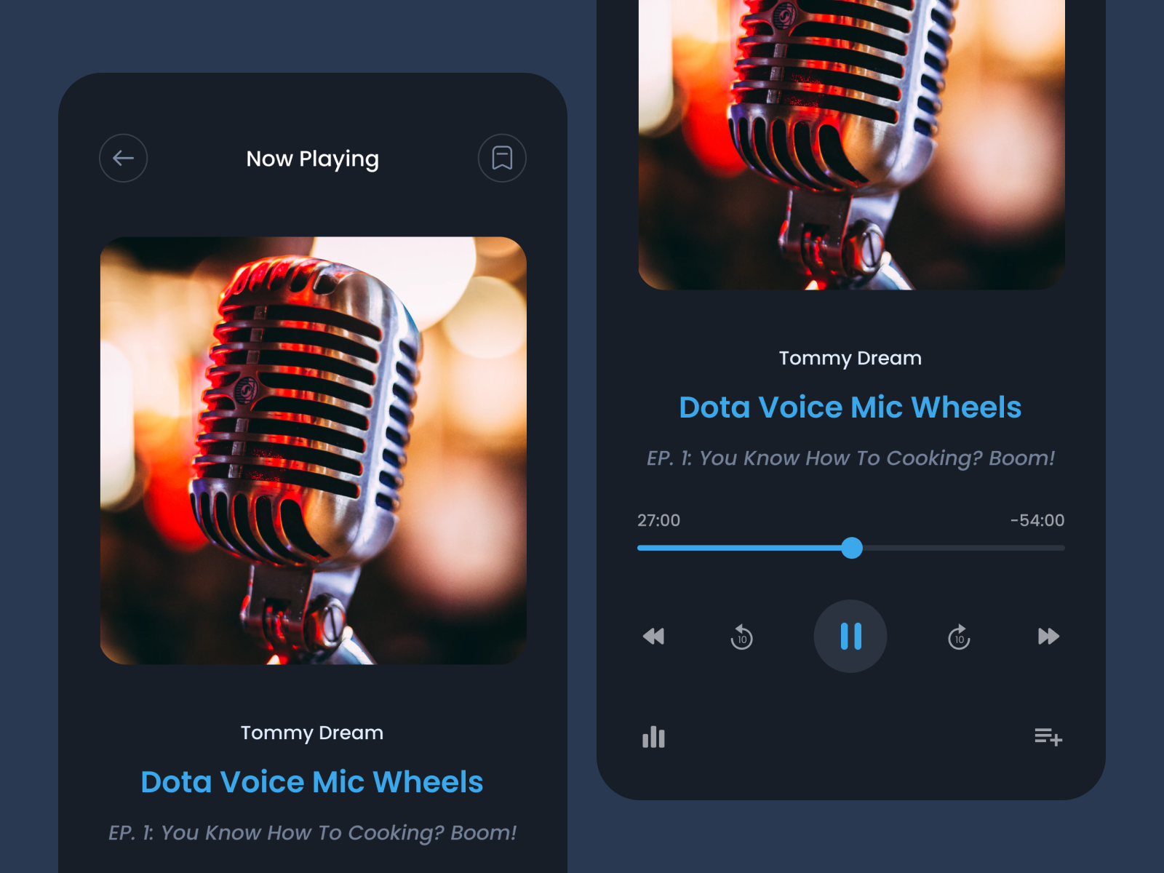This screenshot has height=873, width=1164.
Task: Fast forward 10 seconds
Action: [959, 637]
